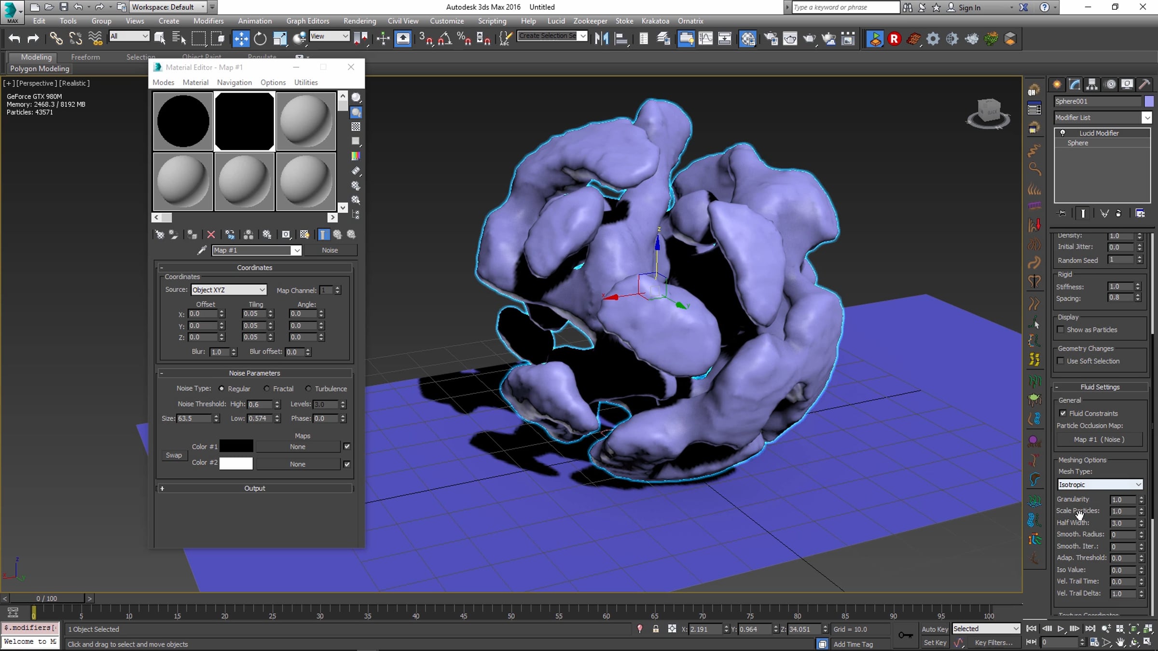Expand the Output rollout

(255, 488)
